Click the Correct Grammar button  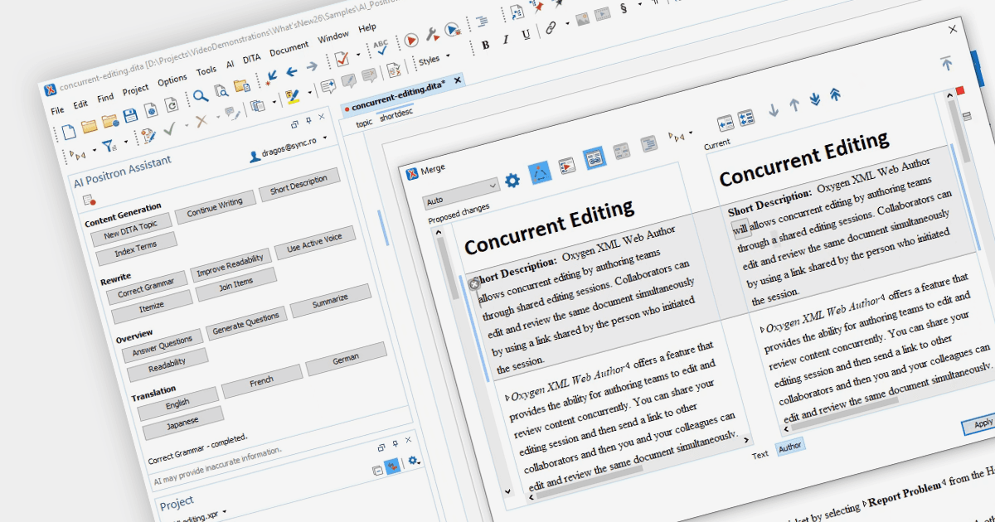point(147,286)
